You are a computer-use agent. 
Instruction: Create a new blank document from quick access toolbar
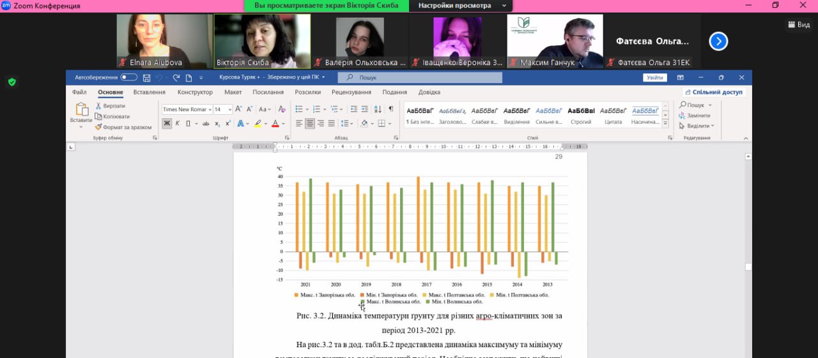click(189, 77)
